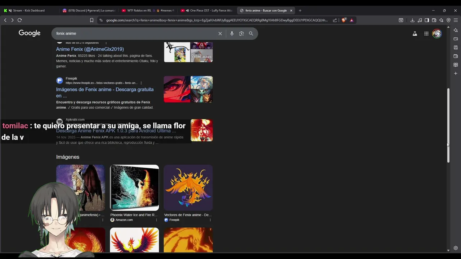
Task: Open the Google apps grid
Action: (x=426, y=33)
